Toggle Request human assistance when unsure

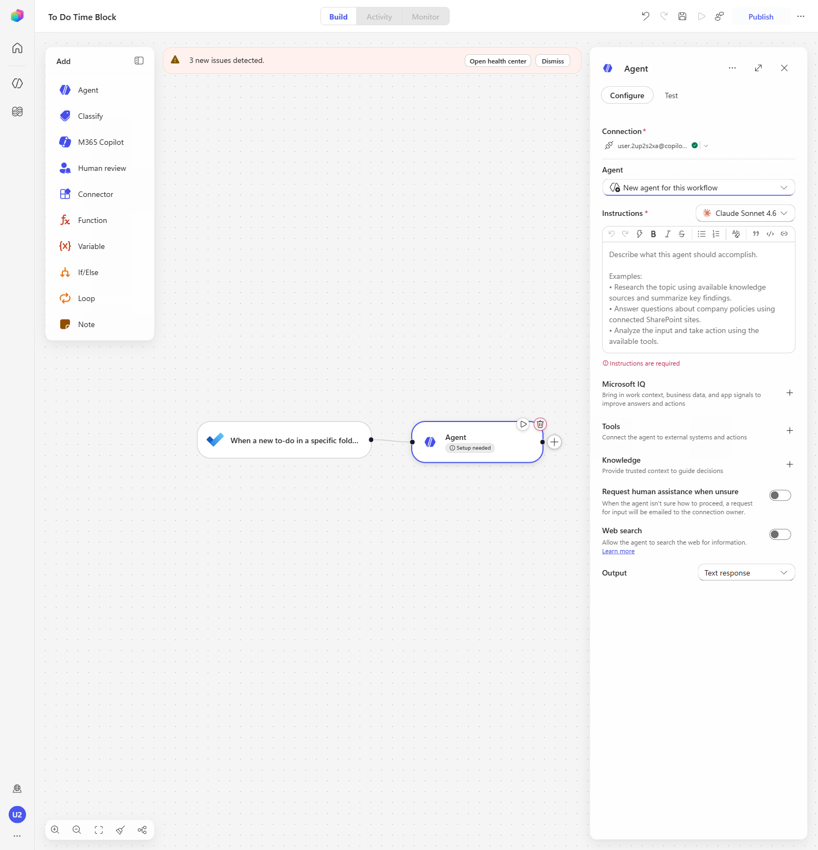780,495
